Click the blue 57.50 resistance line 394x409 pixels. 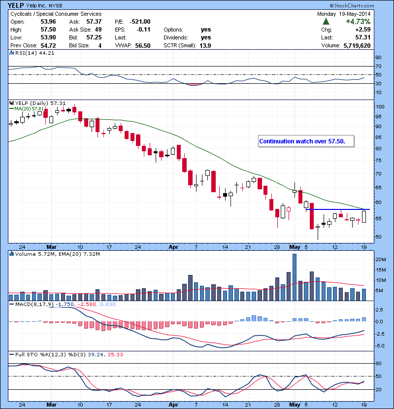(x=338, y=209)
